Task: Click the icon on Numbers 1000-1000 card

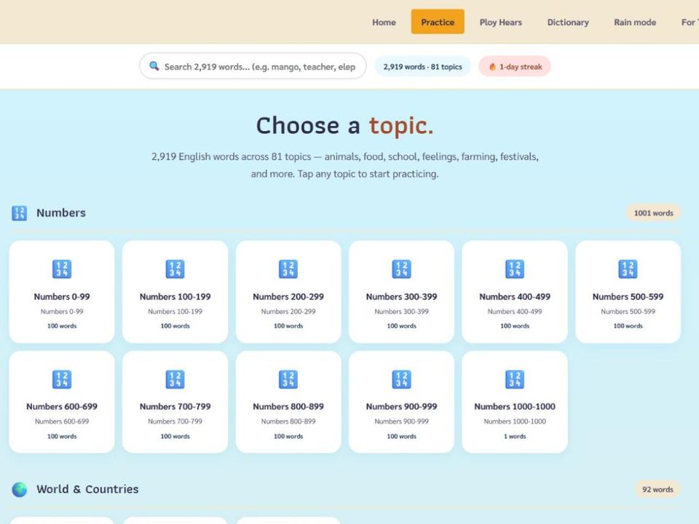Action: pyautogui.click(x=515, y=380)
